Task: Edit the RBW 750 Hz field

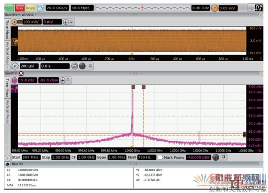Action: coord(147,157)
